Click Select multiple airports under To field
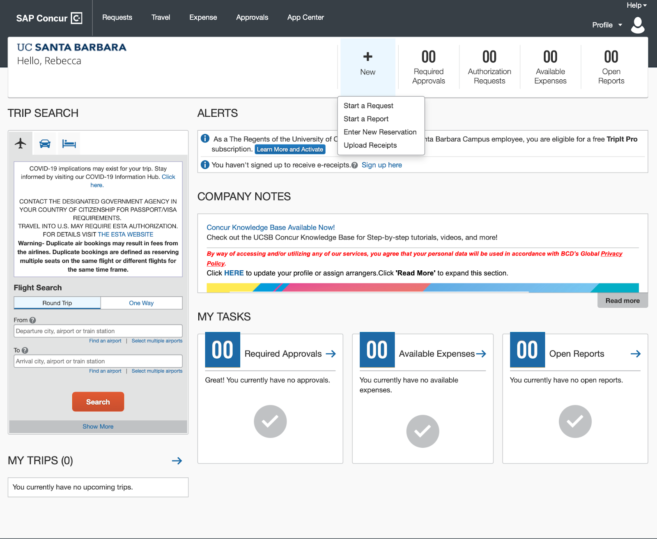 point(157,371)
